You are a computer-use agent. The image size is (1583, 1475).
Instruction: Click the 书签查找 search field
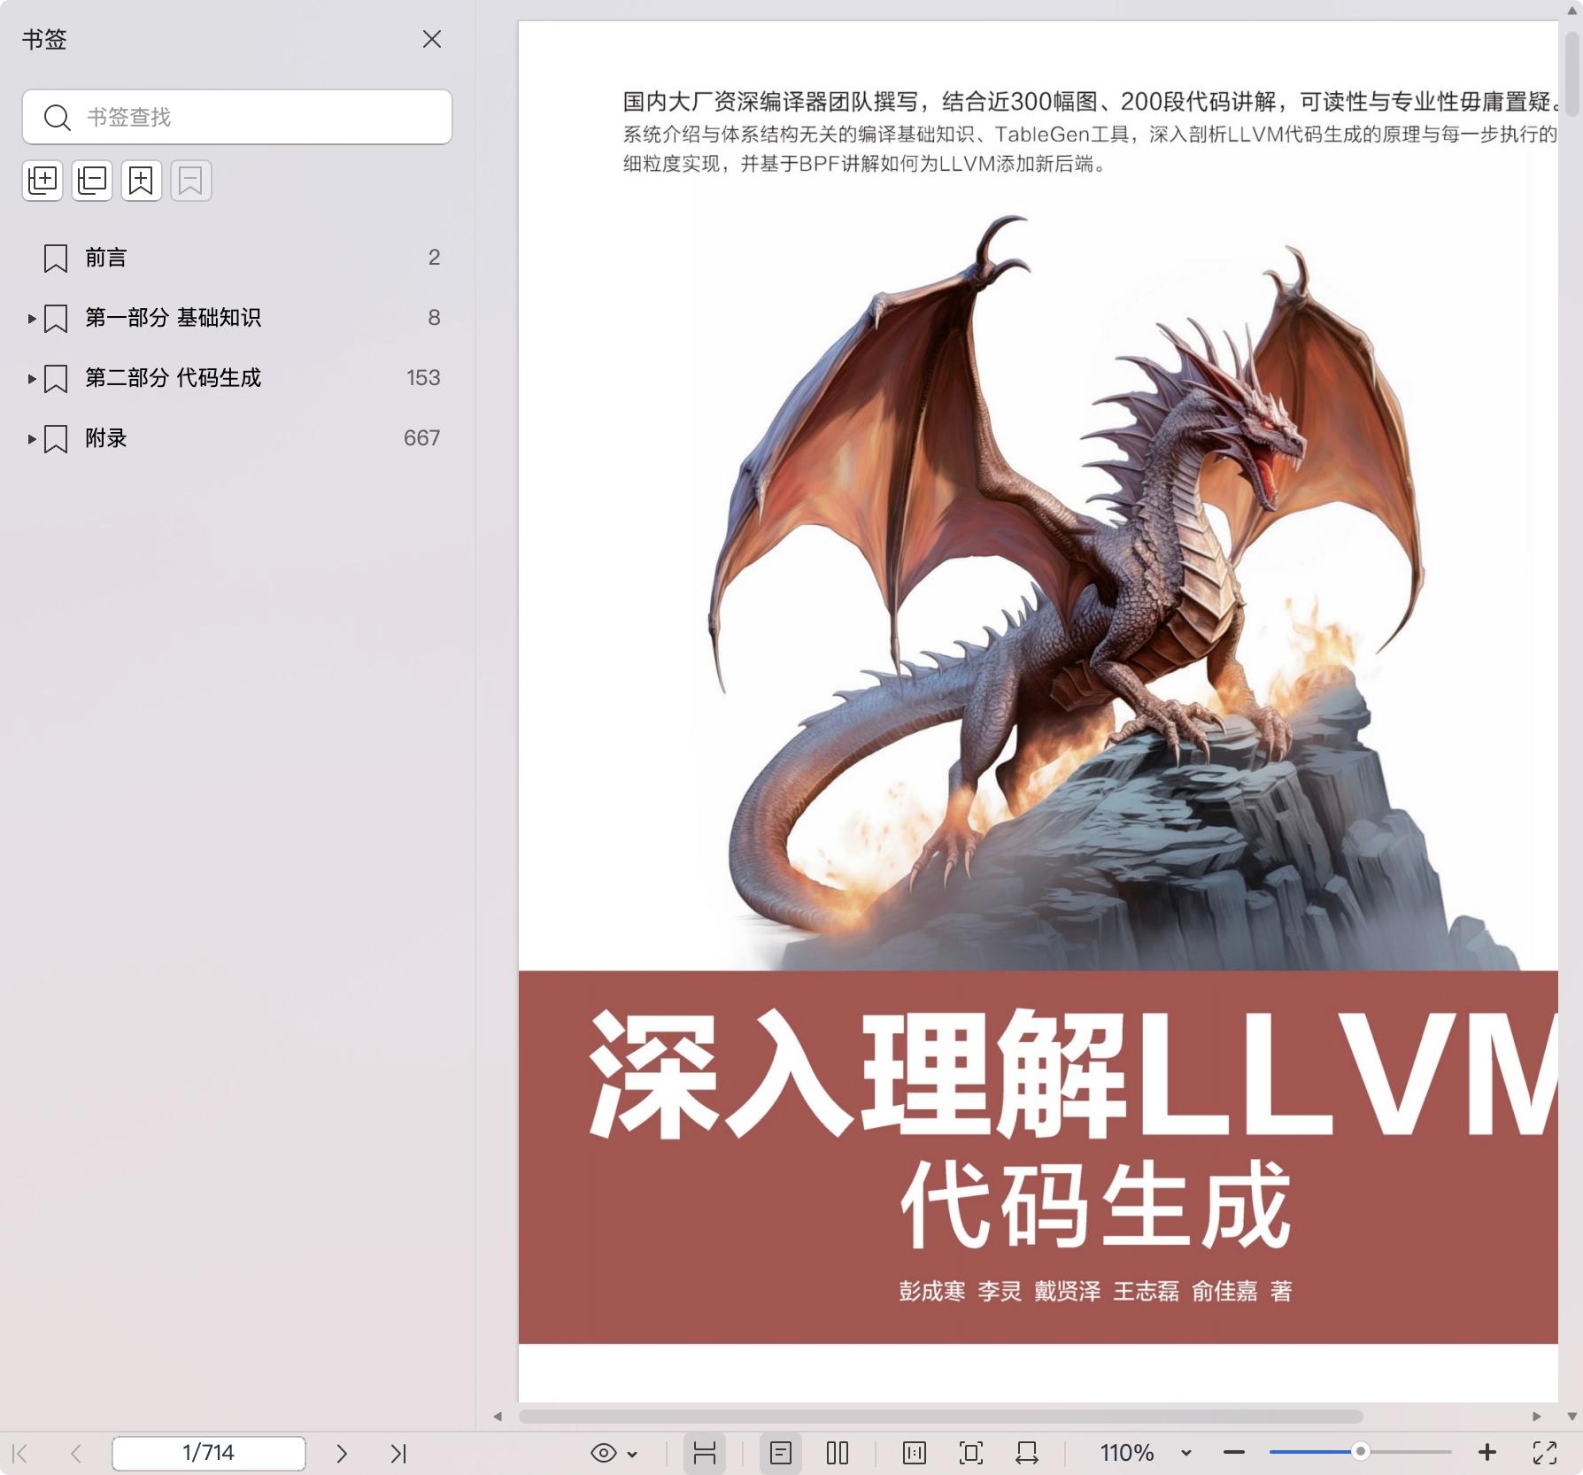pyautogui.click(x=237, y=117)
